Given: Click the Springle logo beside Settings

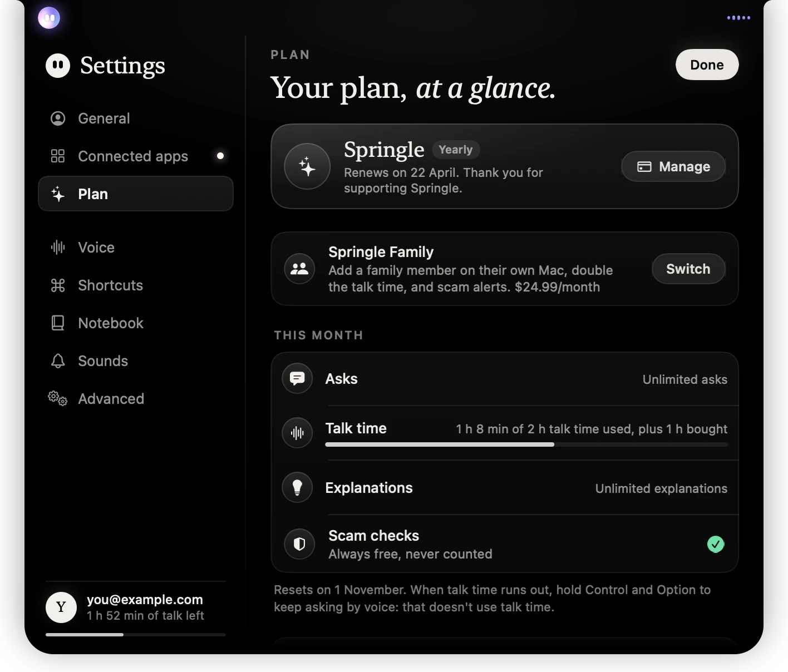Looking at the screenshot, I should pyautogui.click(x=58, y=66).
